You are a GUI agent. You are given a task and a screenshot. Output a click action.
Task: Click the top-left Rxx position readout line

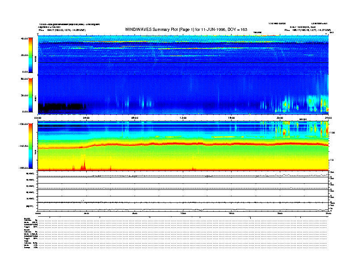62,30
